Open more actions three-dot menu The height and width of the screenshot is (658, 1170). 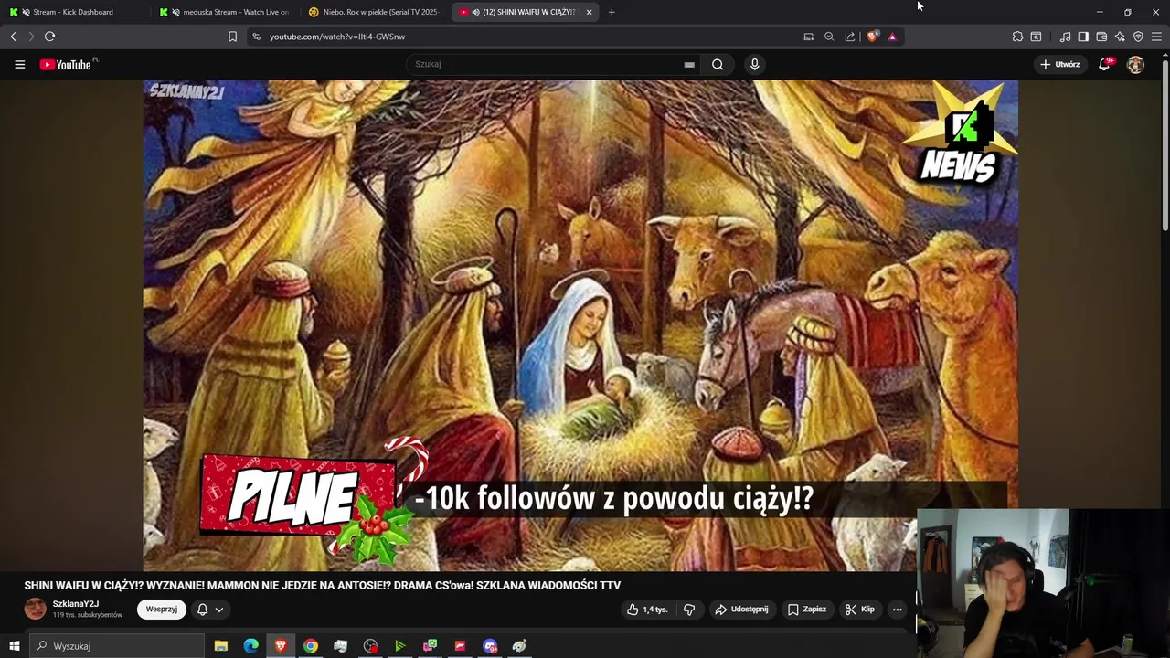point(897,610)
